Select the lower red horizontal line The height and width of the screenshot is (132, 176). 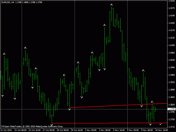[110, 123]
